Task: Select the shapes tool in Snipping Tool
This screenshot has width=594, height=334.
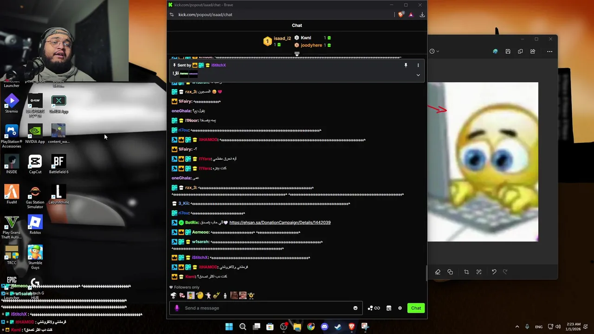Action: click(x=450, y=272)
